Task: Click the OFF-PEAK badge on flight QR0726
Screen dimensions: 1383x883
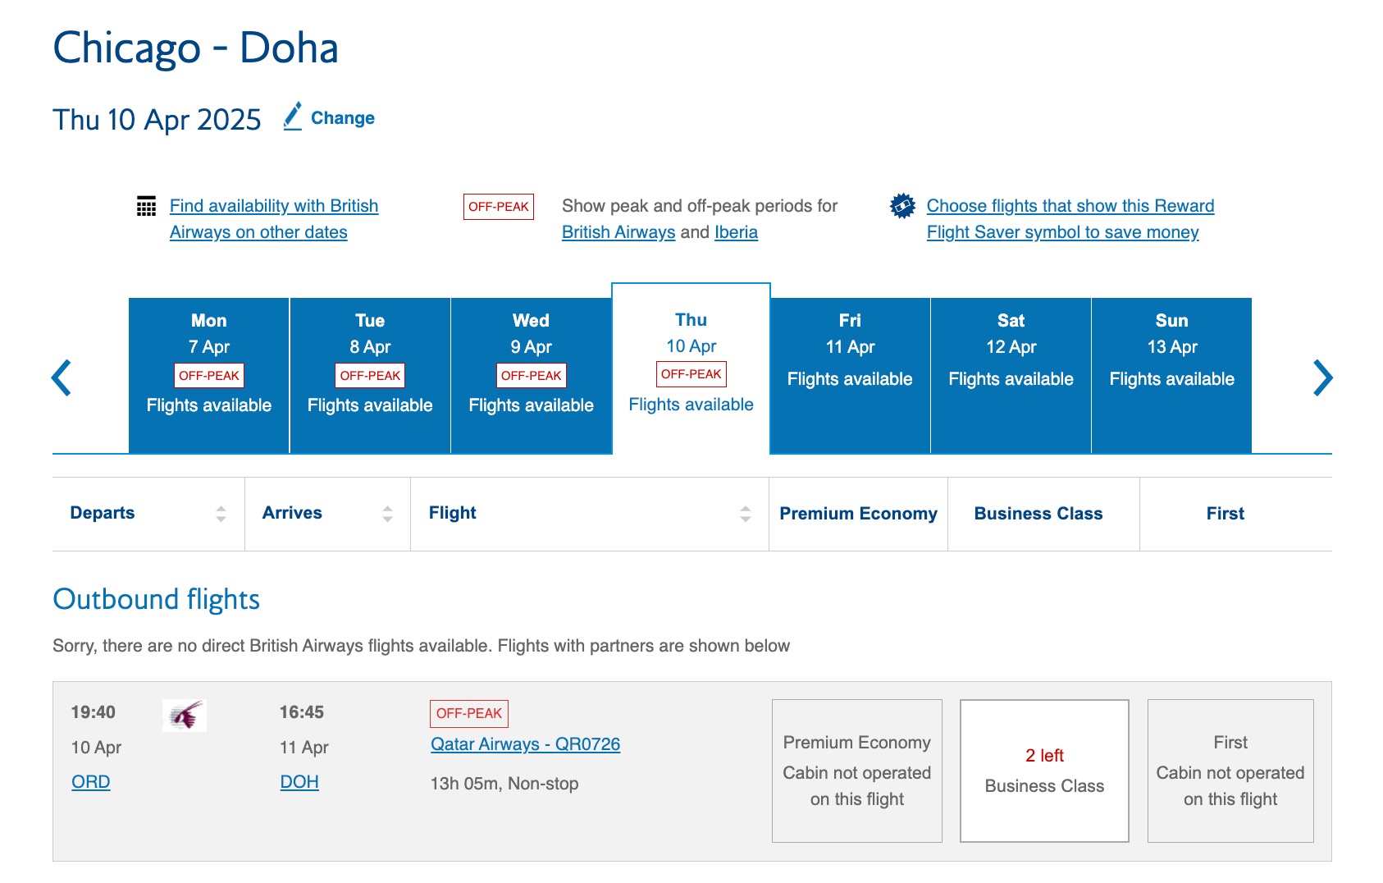Action: tap(468, 713)
